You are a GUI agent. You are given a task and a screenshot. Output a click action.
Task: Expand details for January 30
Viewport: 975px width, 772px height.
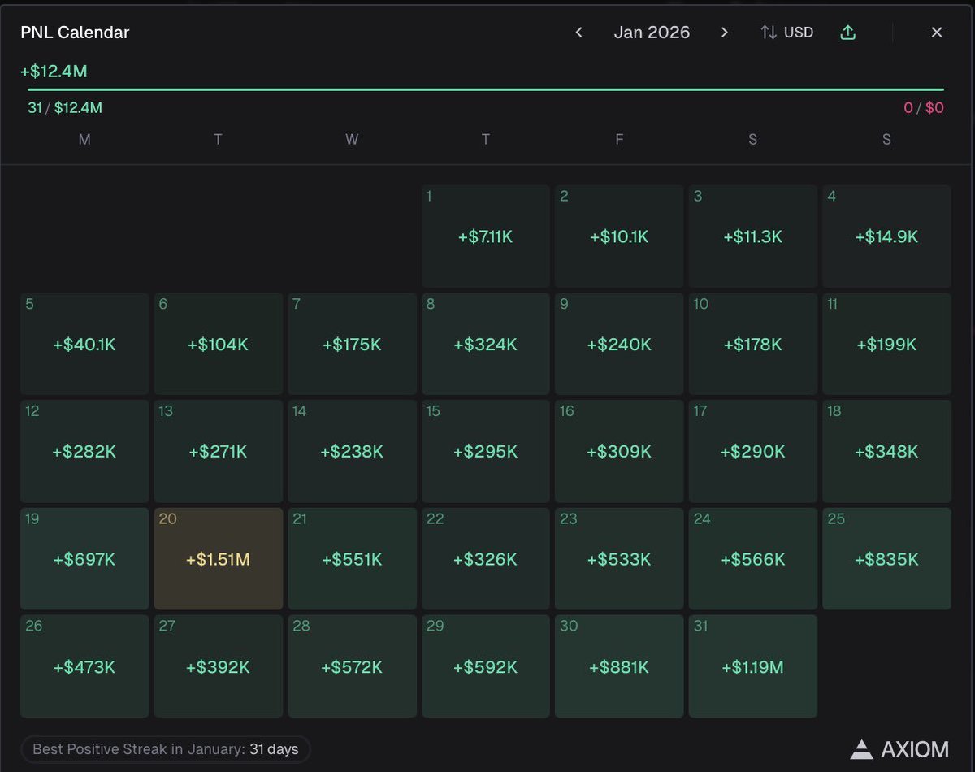[x=618, y=666]
